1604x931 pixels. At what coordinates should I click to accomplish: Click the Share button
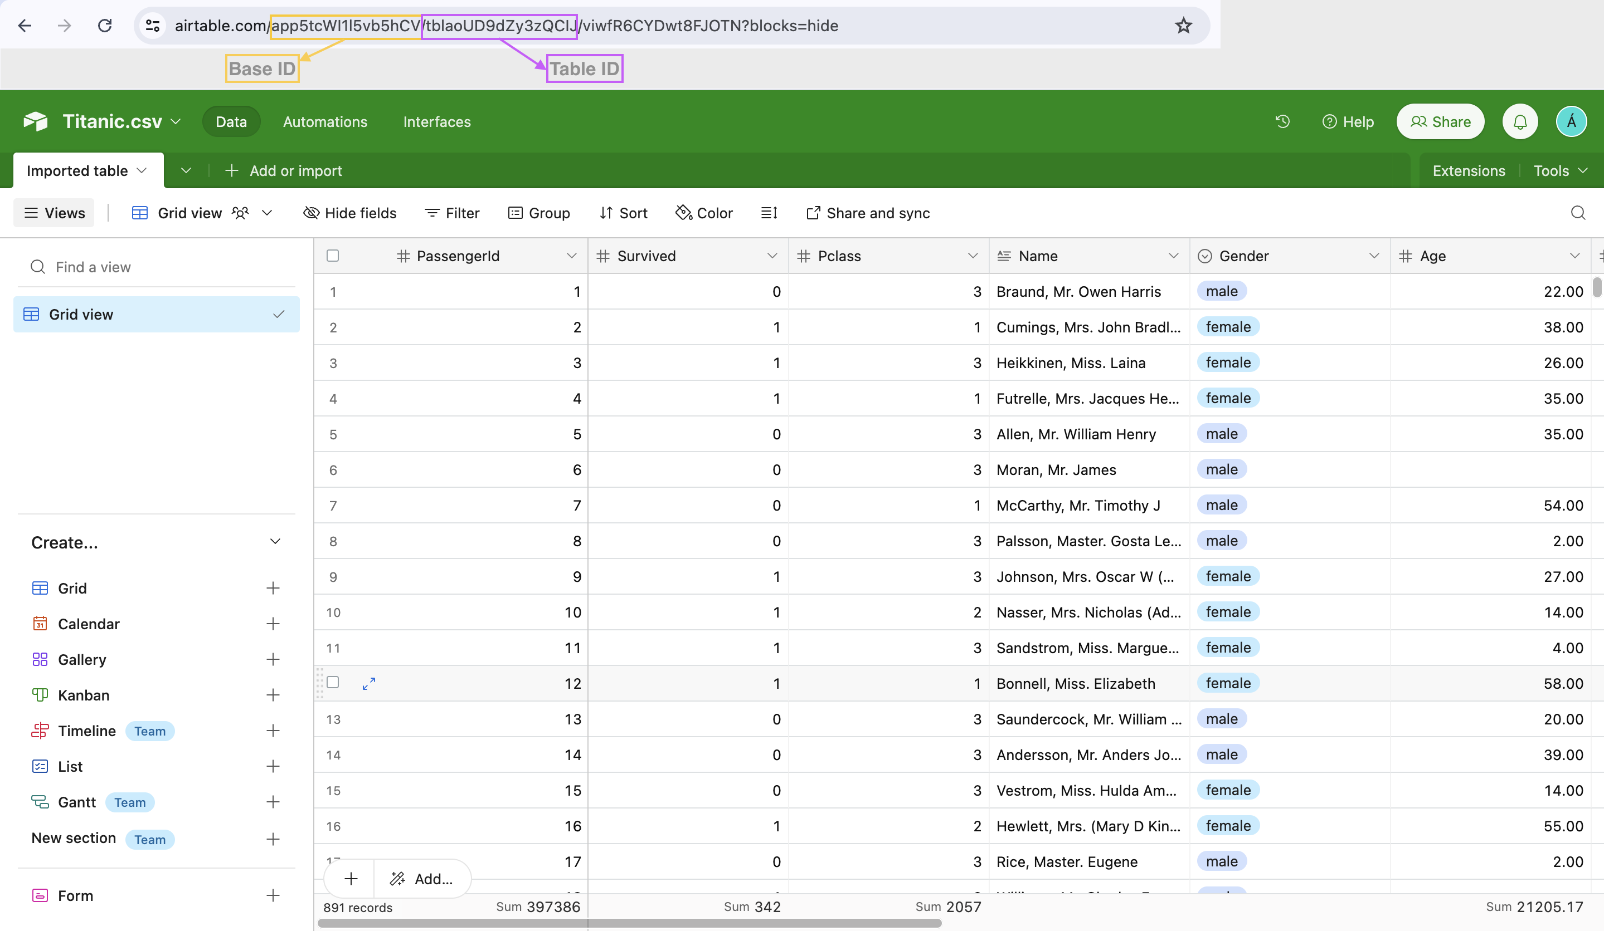pyautogui.click(x=1440, y=121)
